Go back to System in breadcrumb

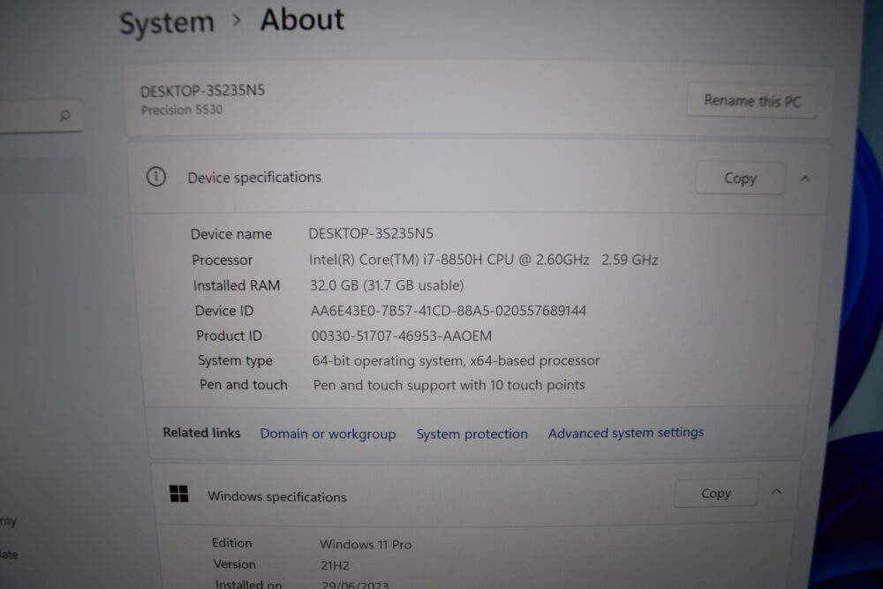[167, 24]
